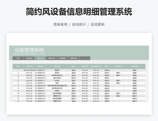Select the 故障说明 column header
Image resolution: width=158 pixels, height=121 pixels.
(x=135, y=66)
